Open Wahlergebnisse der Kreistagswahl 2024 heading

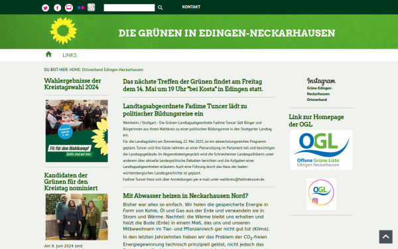coord(72,84)
